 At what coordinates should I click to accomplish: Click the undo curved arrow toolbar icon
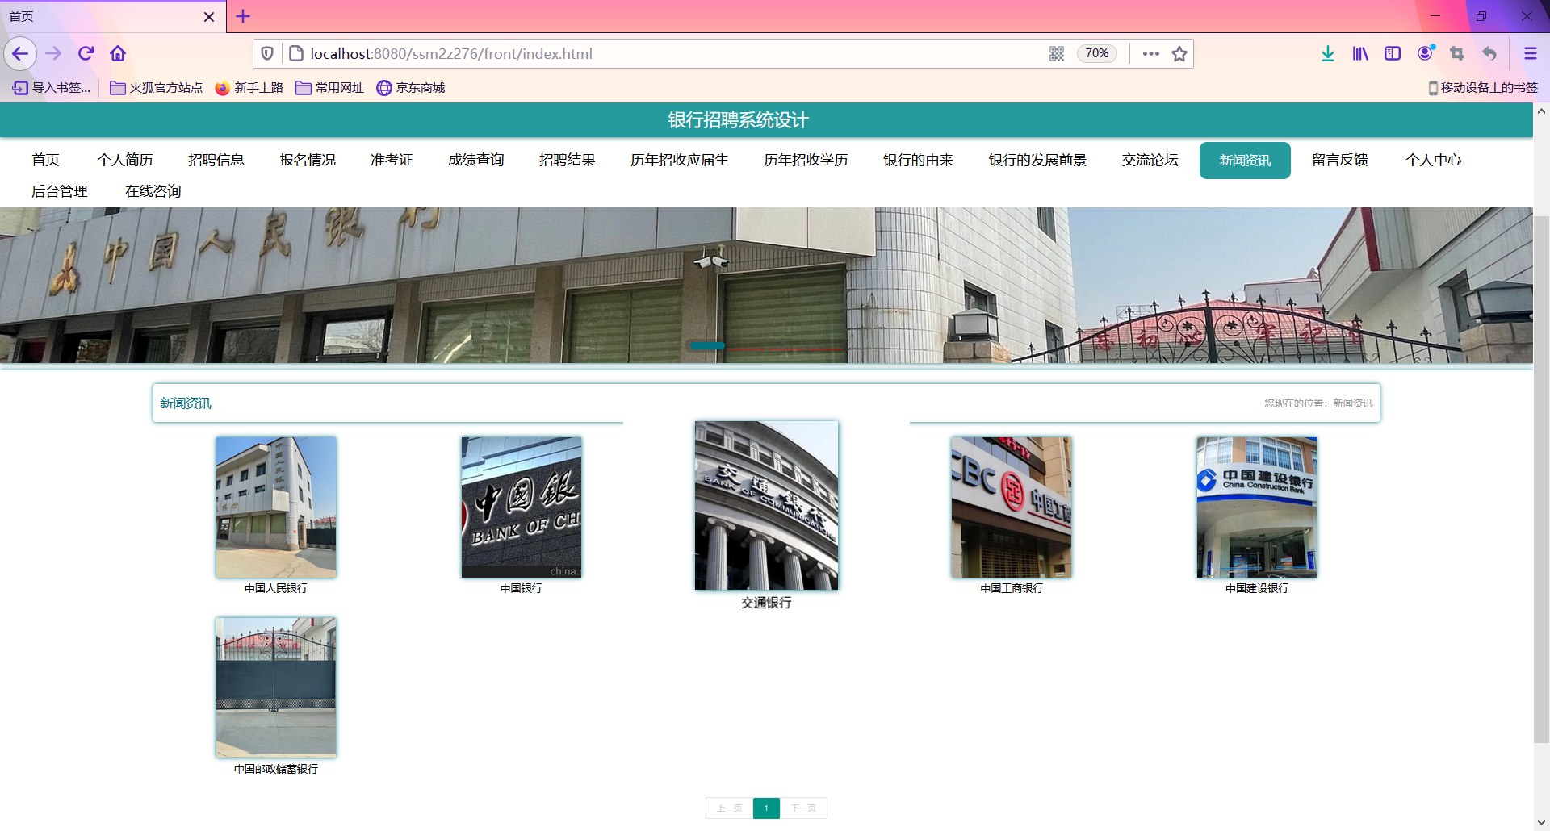point(1489,54)
